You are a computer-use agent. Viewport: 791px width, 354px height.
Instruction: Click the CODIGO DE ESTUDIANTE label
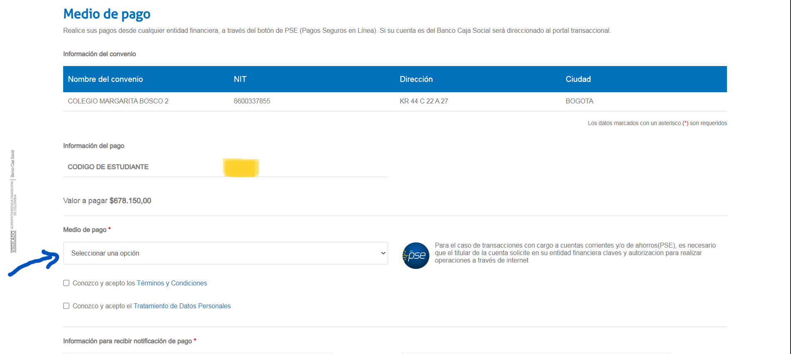click(108, 167)
